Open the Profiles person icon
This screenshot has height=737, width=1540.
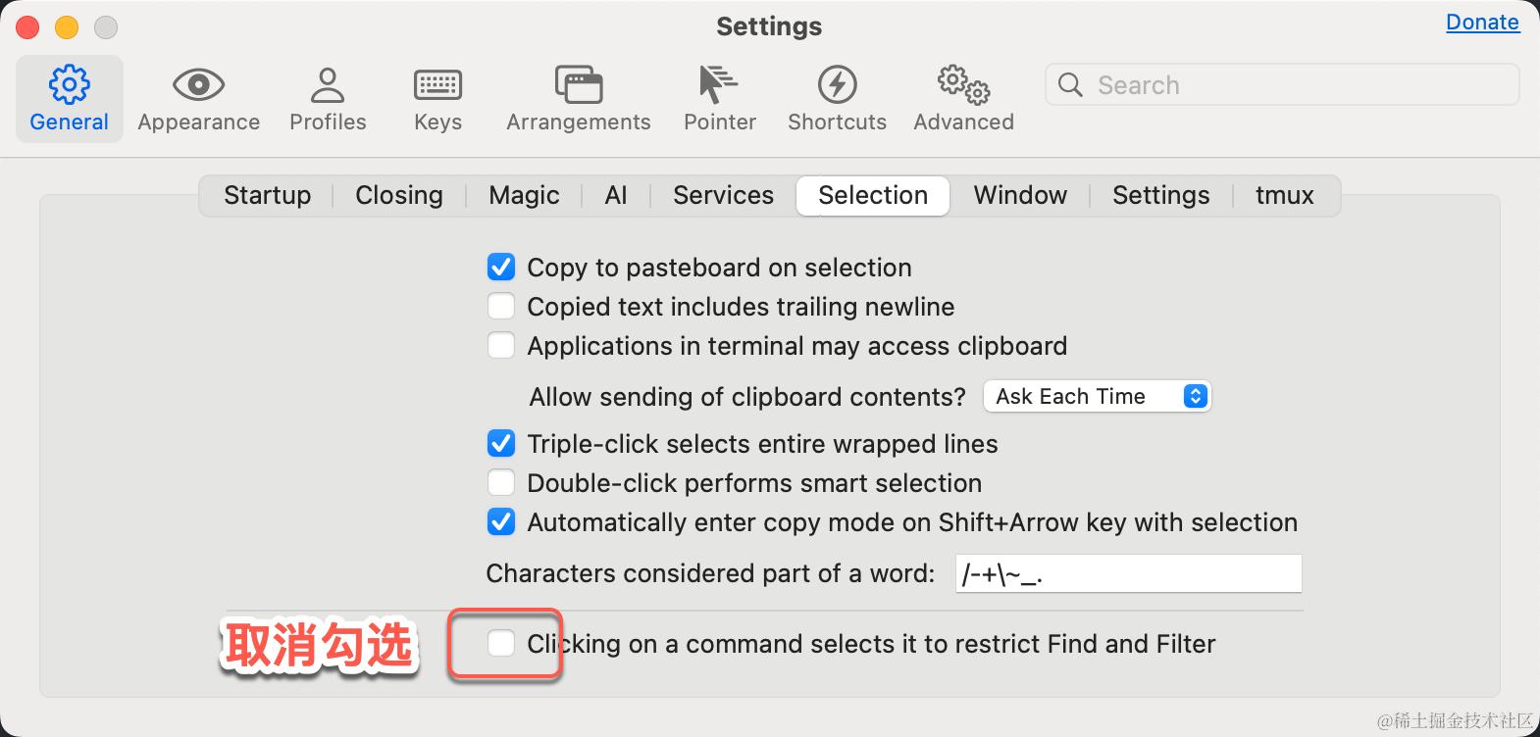coord(328,85)
